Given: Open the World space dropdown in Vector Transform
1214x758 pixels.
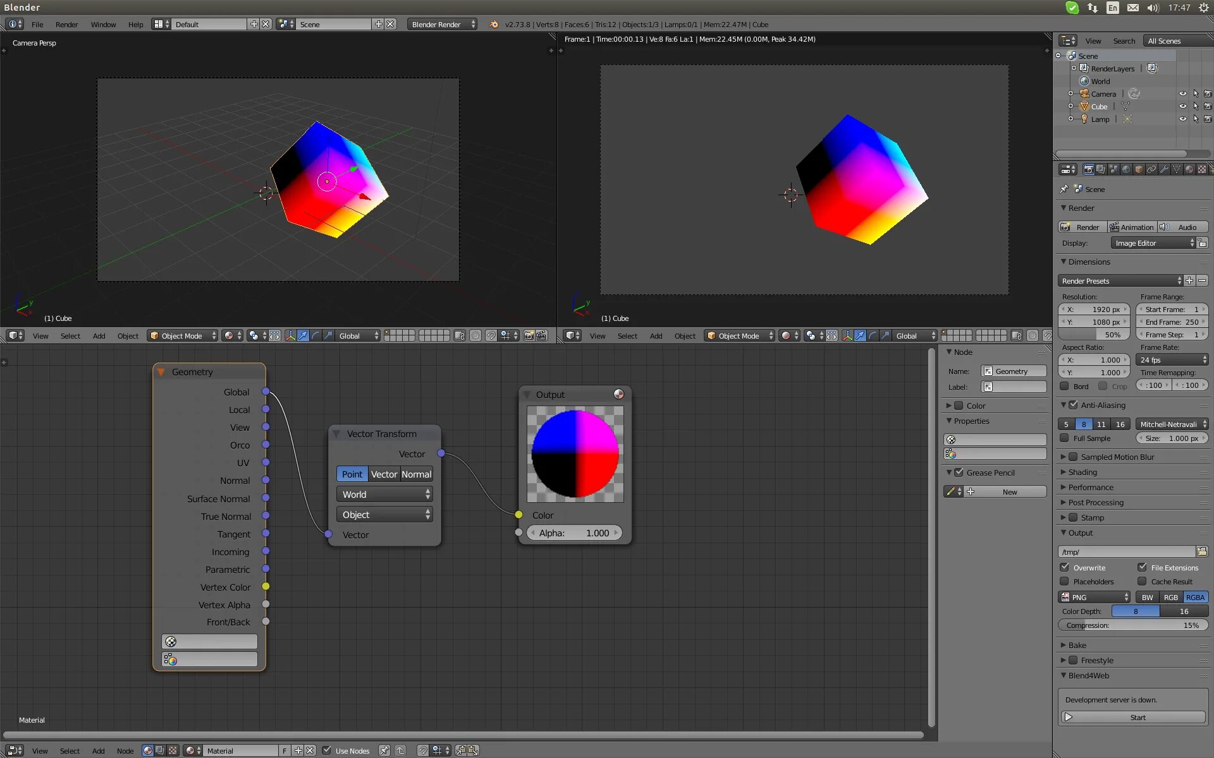Looking at the screenshot, I should pyautogui.click(x=384, y=495).
